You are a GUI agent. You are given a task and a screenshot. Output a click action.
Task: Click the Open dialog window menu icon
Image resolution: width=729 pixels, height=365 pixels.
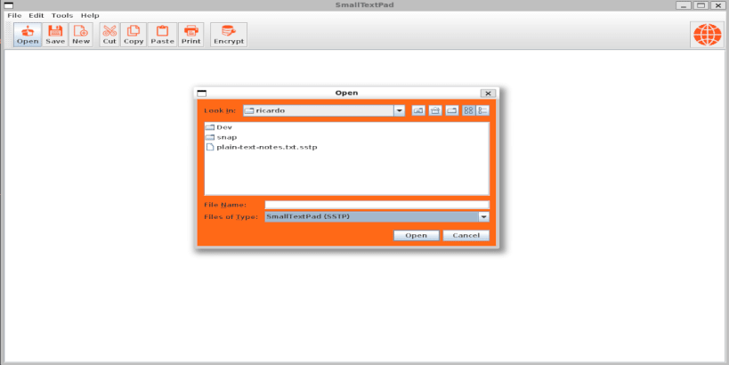click(x=202, y=93)
